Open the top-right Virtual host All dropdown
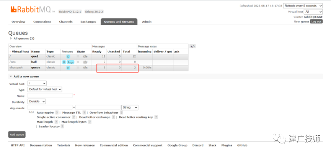The height and width of the screenshot is (153, 331). (x=313, y=12)
